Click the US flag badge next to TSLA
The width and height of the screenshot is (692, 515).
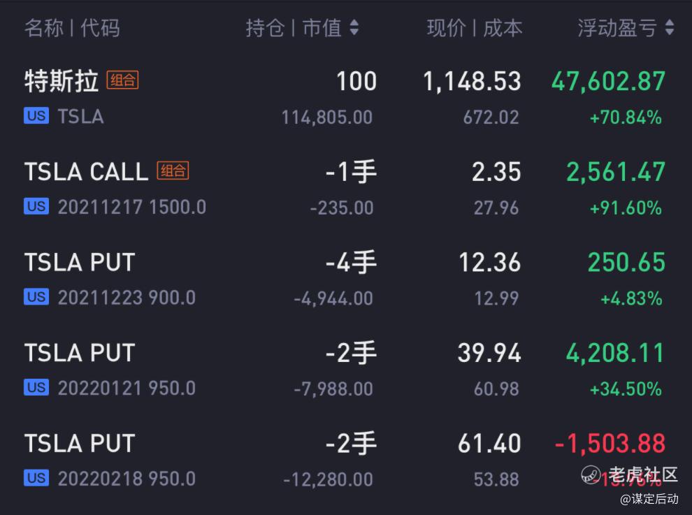point(36,115)
